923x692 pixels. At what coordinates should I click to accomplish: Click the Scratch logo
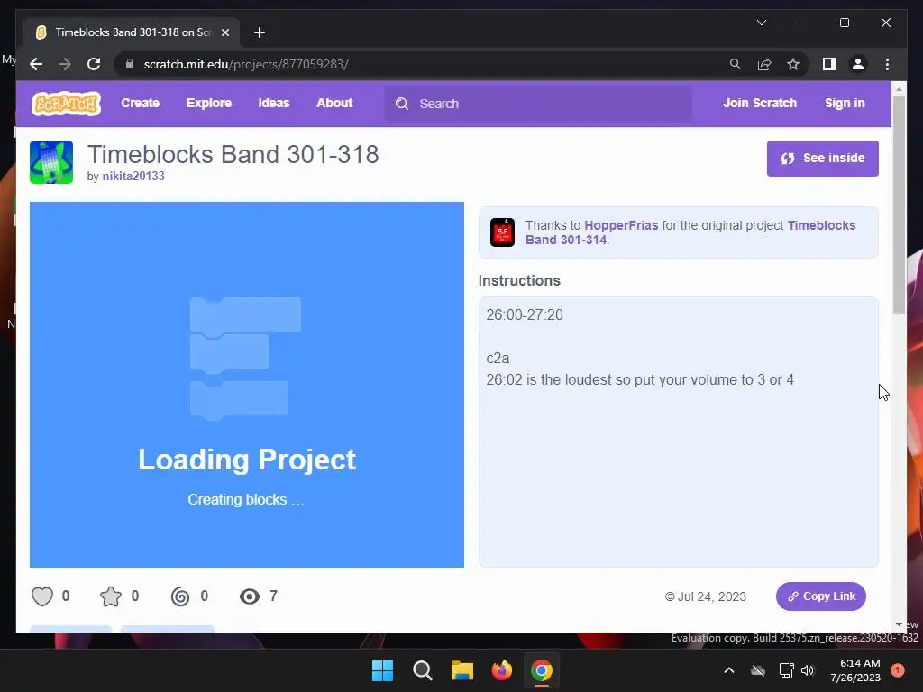pyautogui.click(x=66, y=104)
